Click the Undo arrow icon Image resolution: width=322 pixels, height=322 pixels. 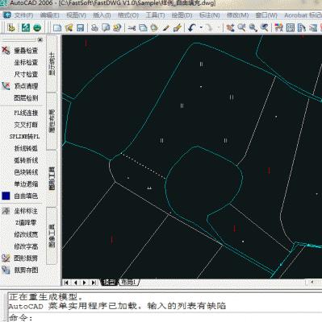click(x=192, y=27)
